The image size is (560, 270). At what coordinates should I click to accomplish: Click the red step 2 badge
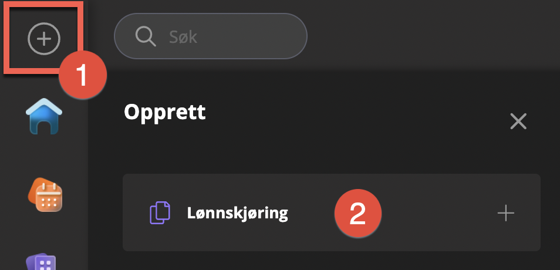click(x=358, y=213)
